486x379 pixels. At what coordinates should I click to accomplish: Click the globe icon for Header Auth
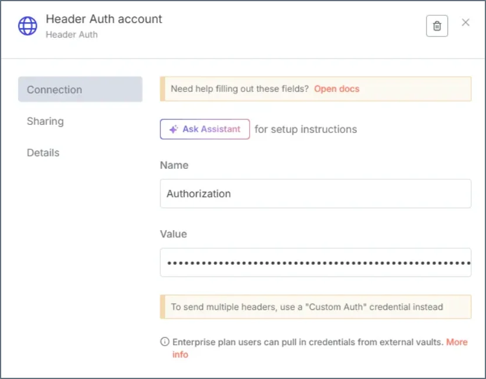pyautogui.click(x=27, y=26)
